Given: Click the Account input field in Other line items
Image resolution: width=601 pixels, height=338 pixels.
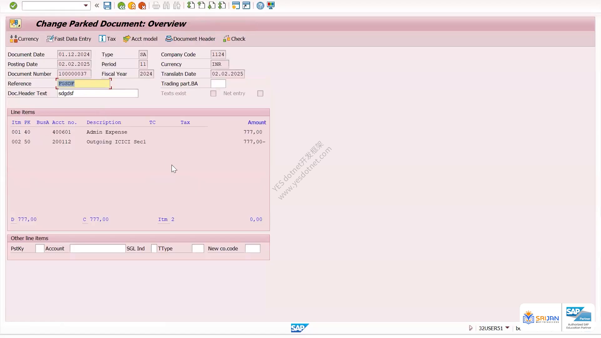Looking at the screenshot, I should click(x=98, y=248).
